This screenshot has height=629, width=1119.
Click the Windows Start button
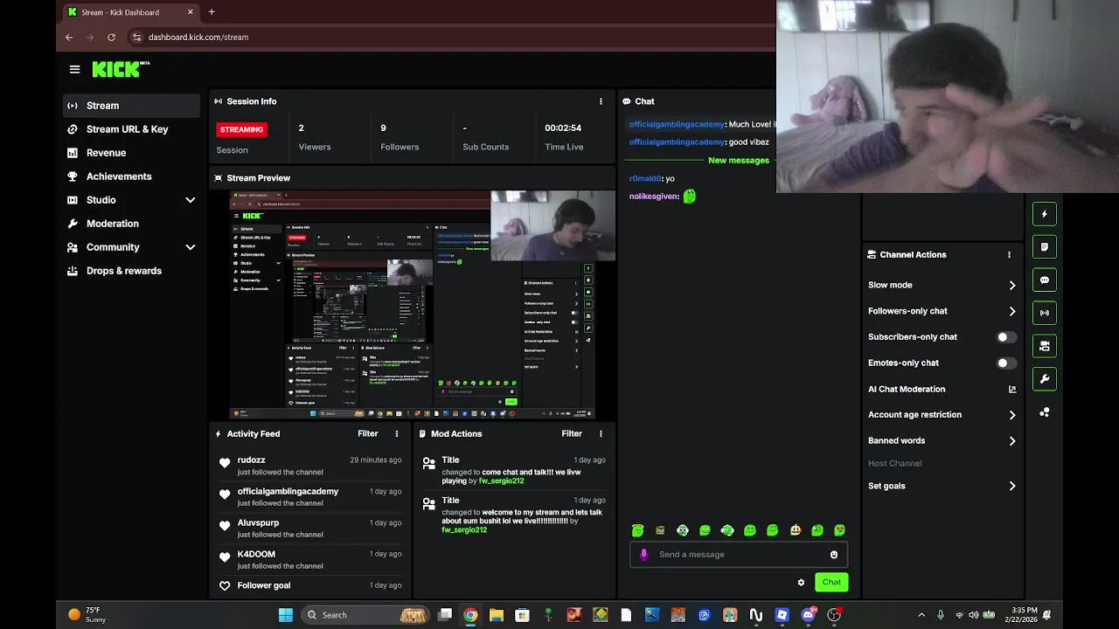(x=286, y=615)
